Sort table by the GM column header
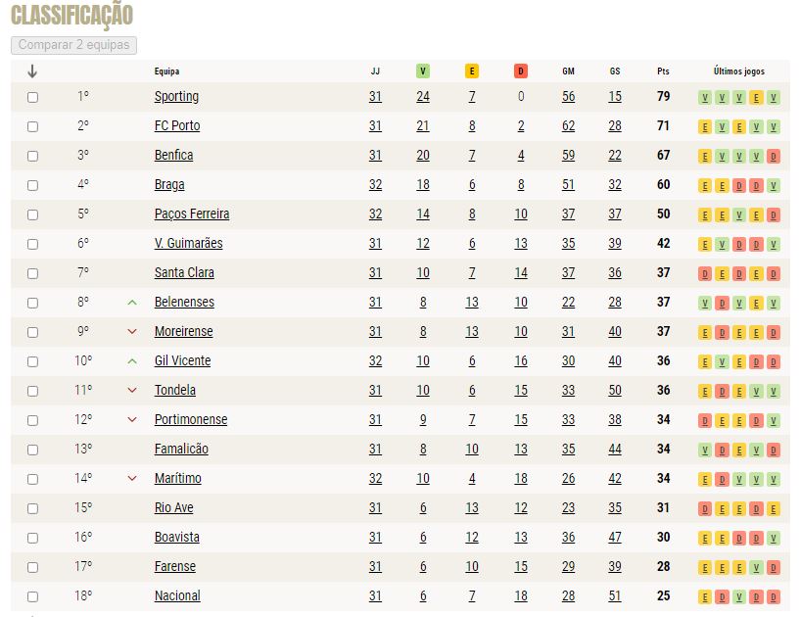The image size is (800, 617). click(x=568, y=71)
